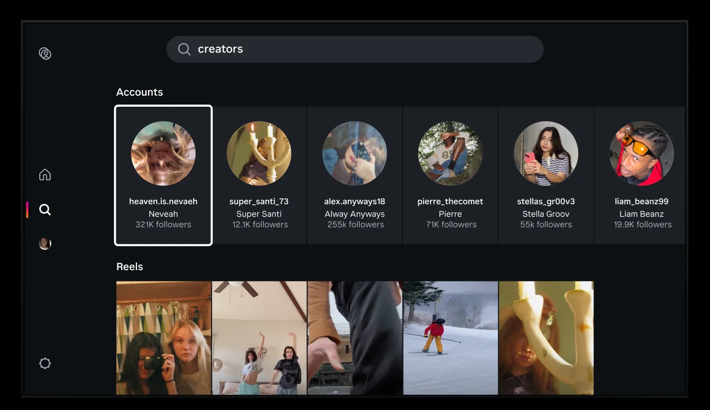Screen dimensions: 710x410
Task: Click the Reels section heading
Action: (130, 266)
